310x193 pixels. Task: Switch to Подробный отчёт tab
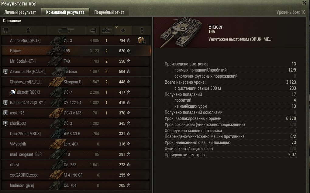coord(109,12)
